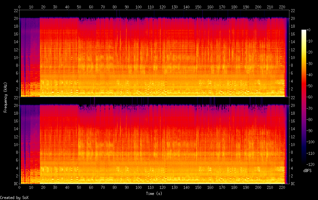Click the 10 kHz label left of the lower channel
The image size is (318, 200).
(15, 144)
